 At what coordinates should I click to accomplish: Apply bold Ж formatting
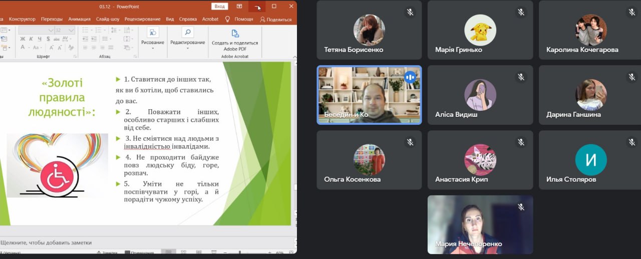coord(23,39)
